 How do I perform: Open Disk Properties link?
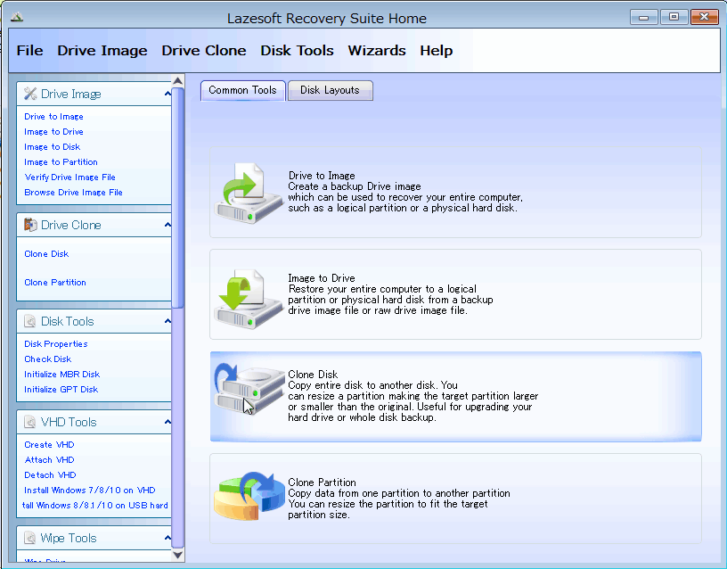pyautogui.click(x=56, y=344)
